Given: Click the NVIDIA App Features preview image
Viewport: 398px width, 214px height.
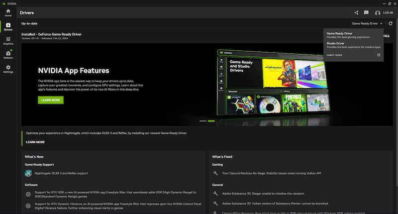Looking at the screenshot, I should pos(274,83).
